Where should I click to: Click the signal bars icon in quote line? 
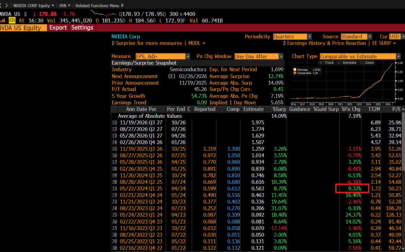(x=3, y=21)
